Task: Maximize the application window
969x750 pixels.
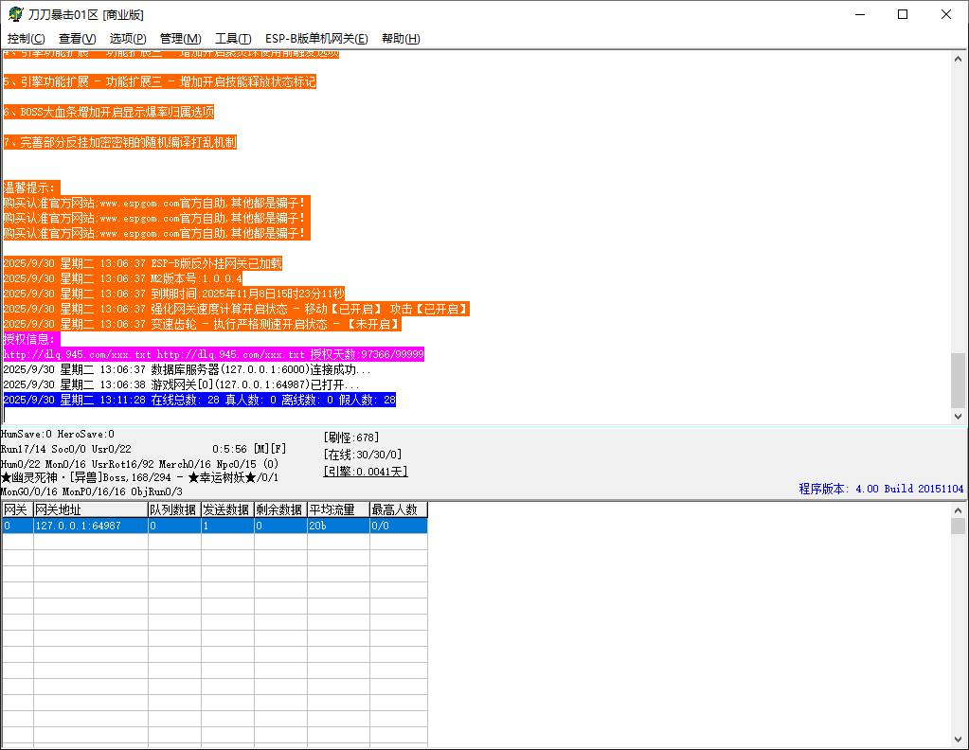Action: coord(902,14)
